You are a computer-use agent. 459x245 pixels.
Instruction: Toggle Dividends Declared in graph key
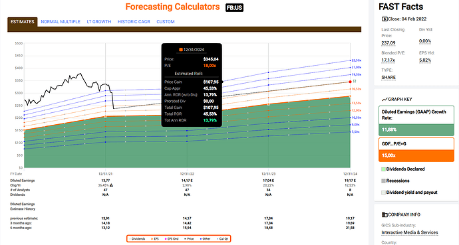click(403, 169)
